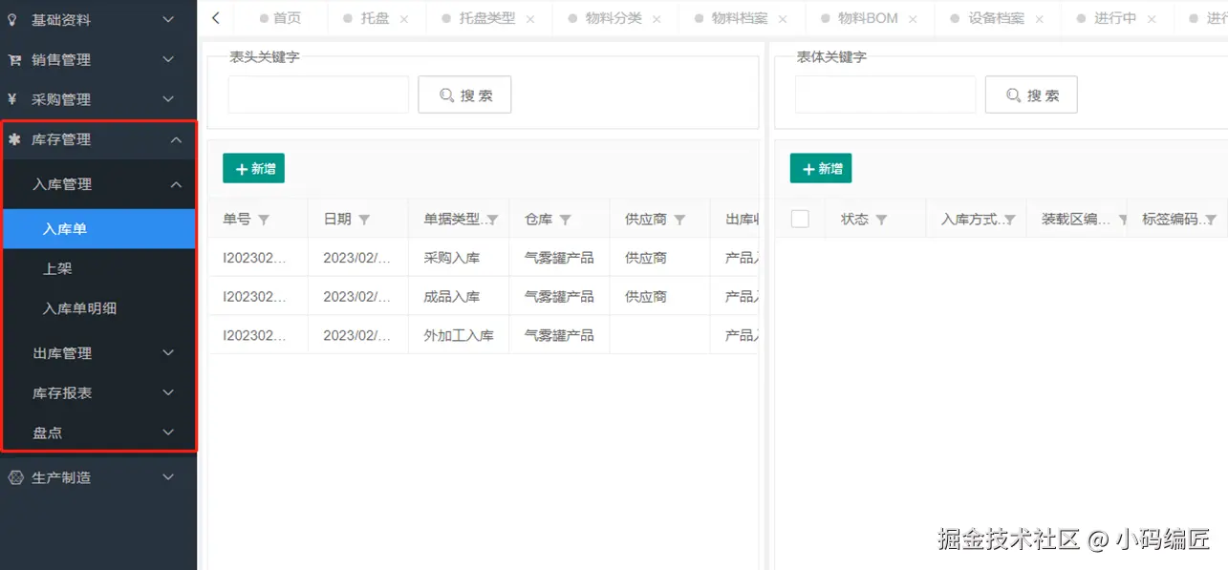This screenshot has width=1228, height=570.
Task: Open 入库单明细 in the sidebar
Action: [99, 308]
